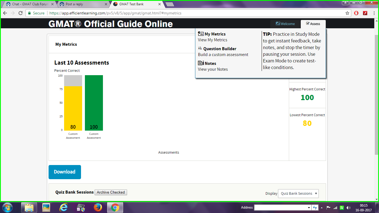The width and height of the screenshot is (379, 213).
Task: Expand the taskbar Address dropdown arrow
Action: click(x=309, y=207)
